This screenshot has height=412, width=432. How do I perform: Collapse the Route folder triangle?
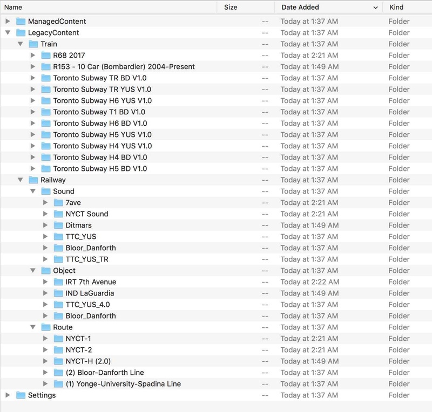33,327
